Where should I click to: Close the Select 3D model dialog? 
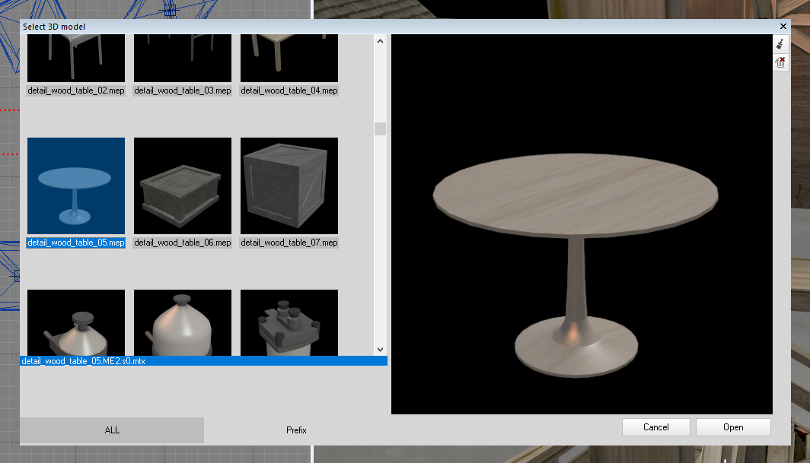(783, 27)
